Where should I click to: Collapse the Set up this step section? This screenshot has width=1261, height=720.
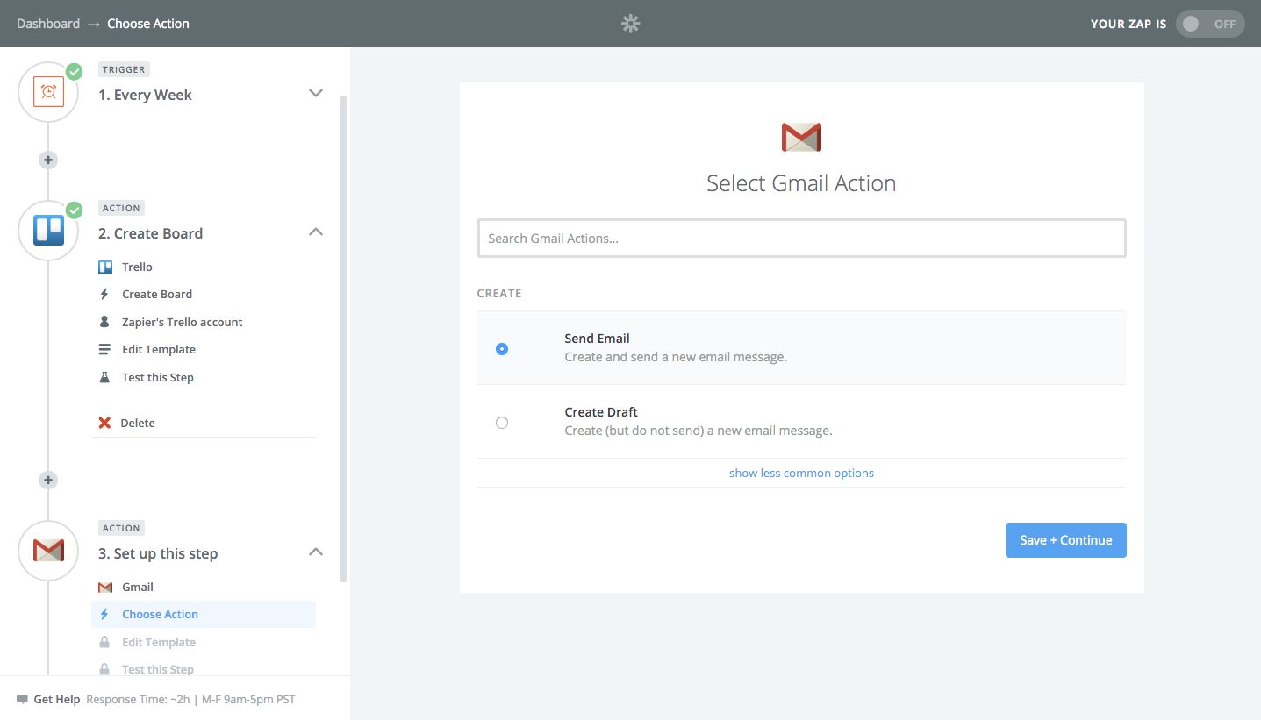point(316,552)
